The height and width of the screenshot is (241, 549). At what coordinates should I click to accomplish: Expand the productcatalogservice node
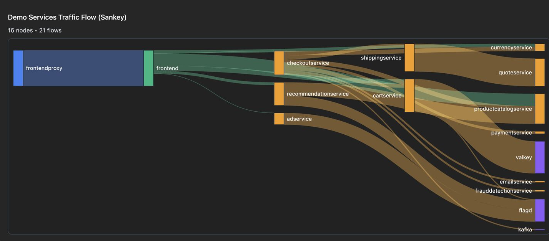pyautogui.click(x=540, y=109)
